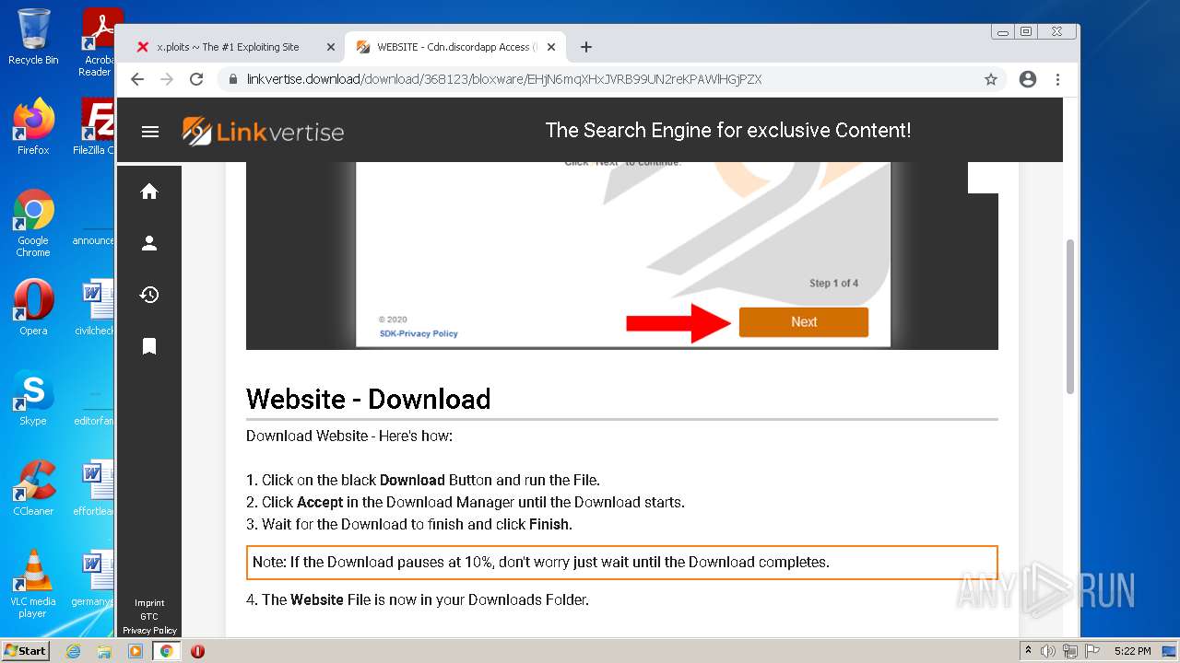Open the Action Center flag icon
Image resolution: width=1180 pixels, height=663 pixels.
(1091, 651)
